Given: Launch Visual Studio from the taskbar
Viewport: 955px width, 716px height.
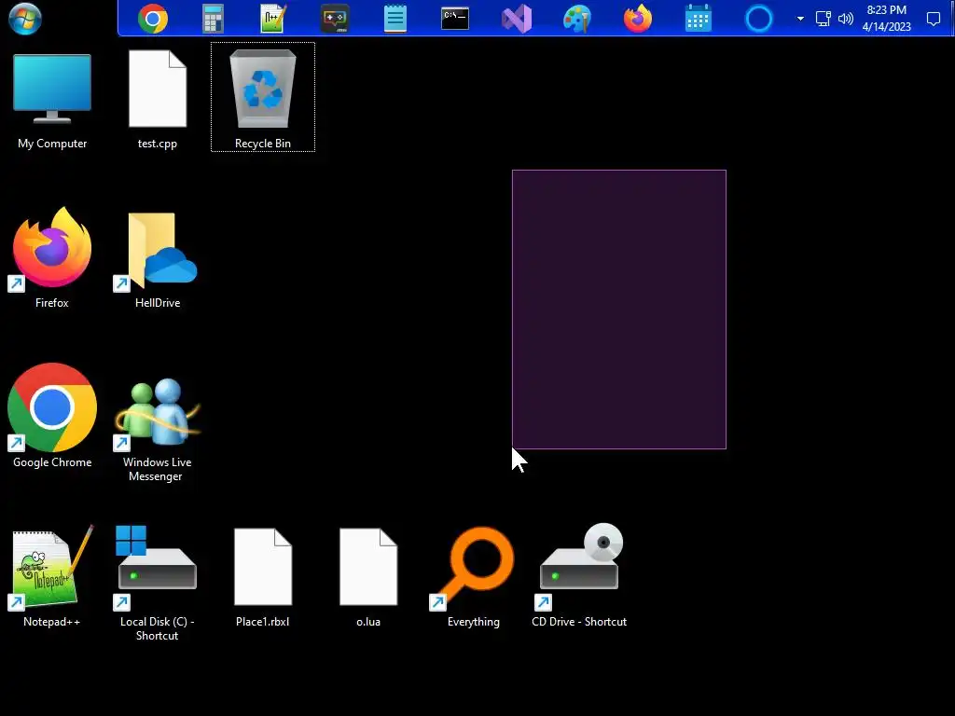Looking at the screenshot, I should [x=517, y=19].
